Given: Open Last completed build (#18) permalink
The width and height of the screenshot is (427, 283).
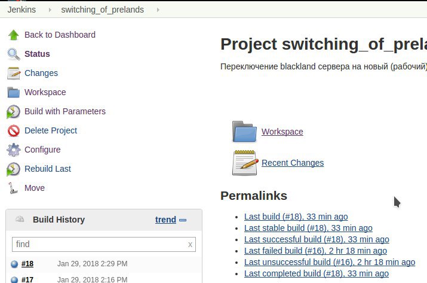Looking at the screenshot, I should 316,273.
